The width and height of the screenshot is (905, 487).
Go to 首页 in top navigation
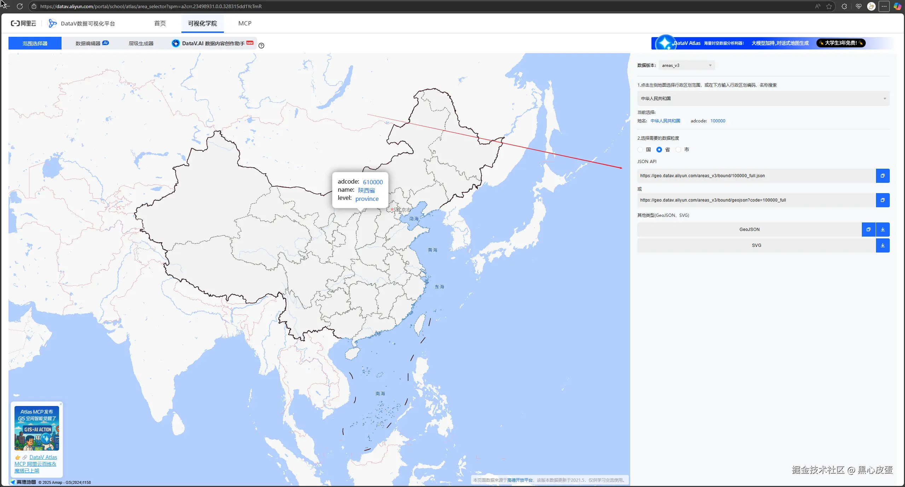click(160, 23)
